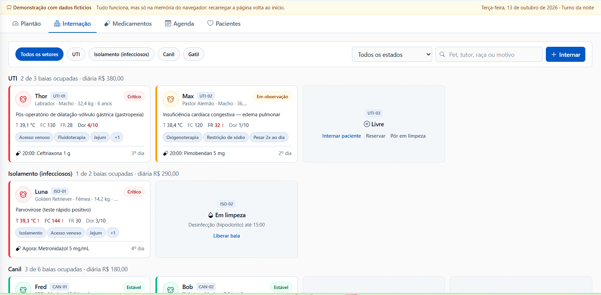Click the pill icon beside Metronidazol 5 mg/mL

[x=18, y=249]
